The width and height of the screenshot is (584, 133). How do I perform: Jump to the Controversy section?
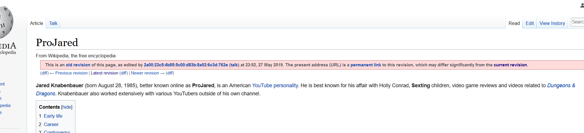57,132
